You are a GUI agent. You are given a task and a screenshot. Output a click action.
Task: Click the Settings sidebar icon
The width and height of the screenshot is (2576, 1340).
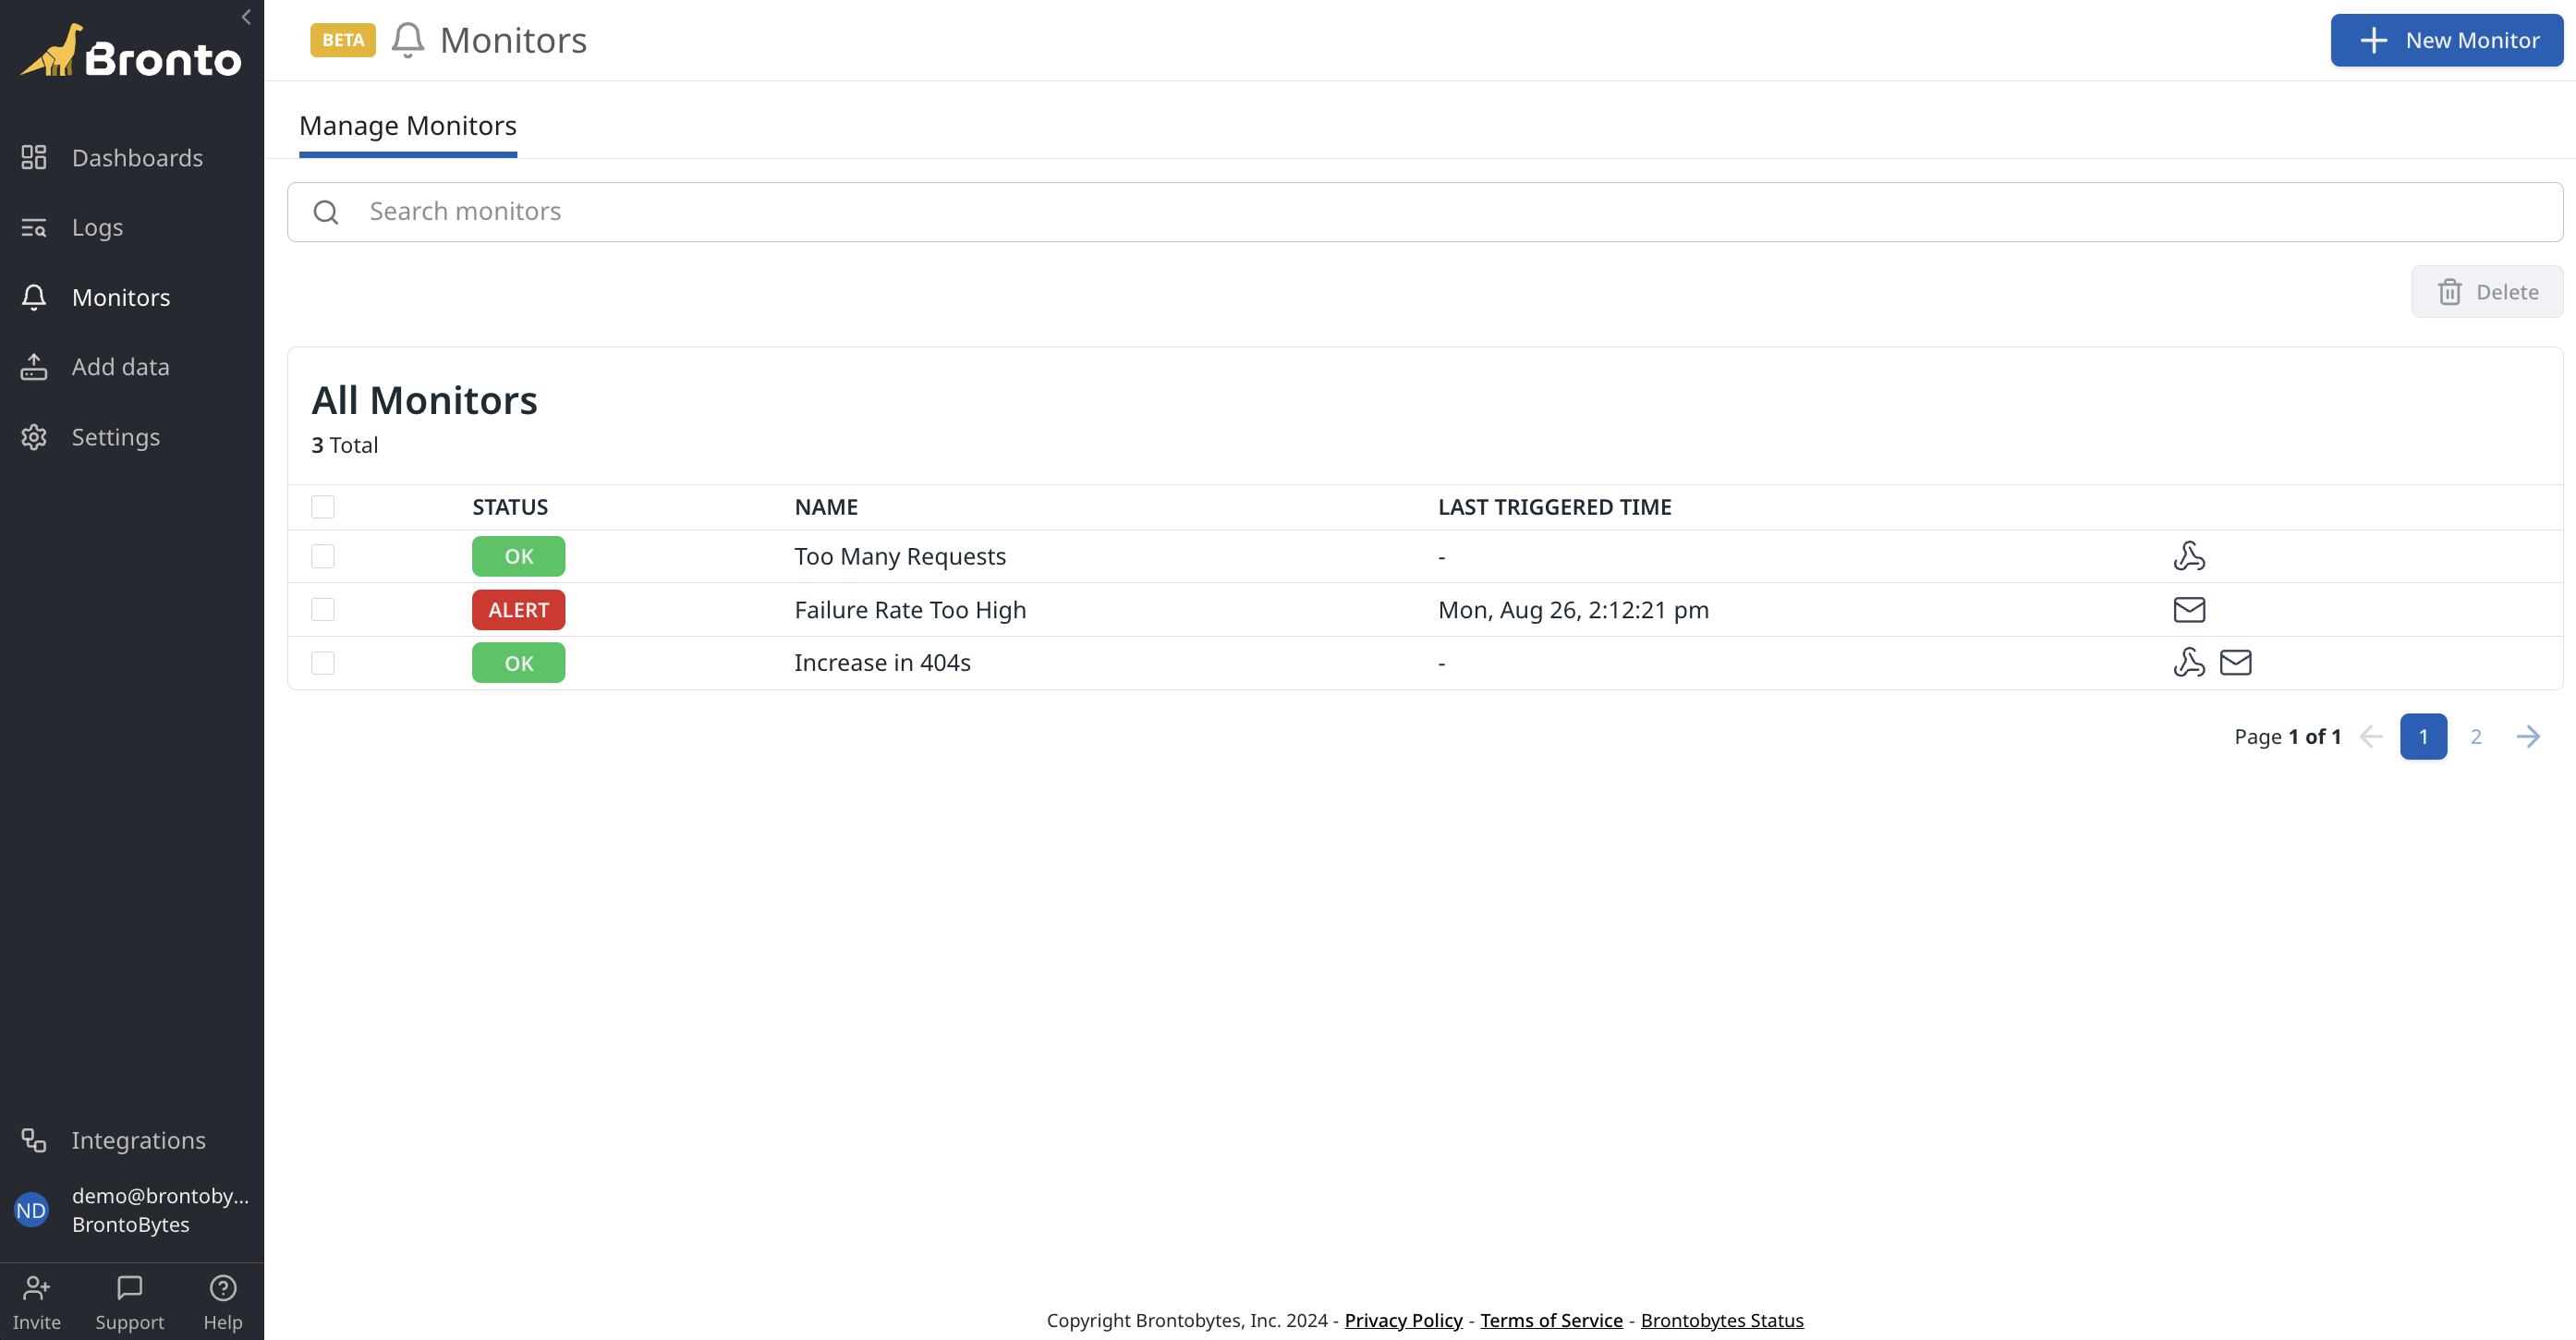(x=32, y=436)
